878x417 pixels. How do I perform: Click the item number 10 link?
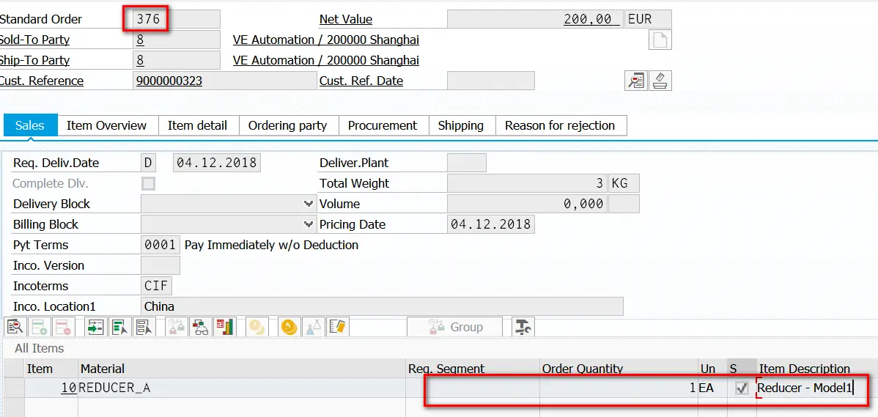69,388
